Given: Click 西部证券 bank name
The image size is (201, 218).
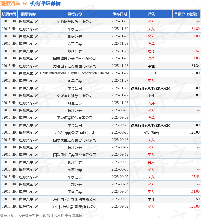Looking at the screenshot, I should [x=74, y=185].
